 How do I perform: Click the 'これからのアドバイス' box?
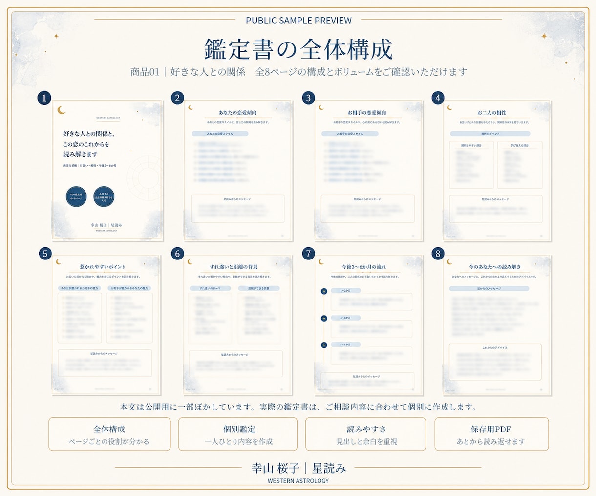(495, 361)
